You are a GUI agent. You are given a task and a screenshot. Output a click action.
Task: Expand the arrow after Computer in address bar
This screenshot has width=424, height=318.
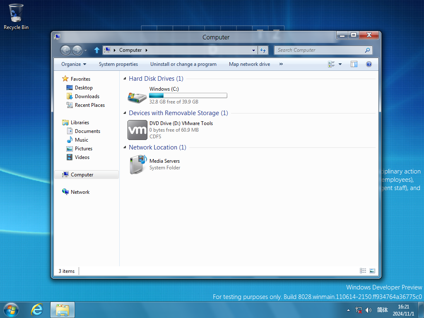click(147, 50)
